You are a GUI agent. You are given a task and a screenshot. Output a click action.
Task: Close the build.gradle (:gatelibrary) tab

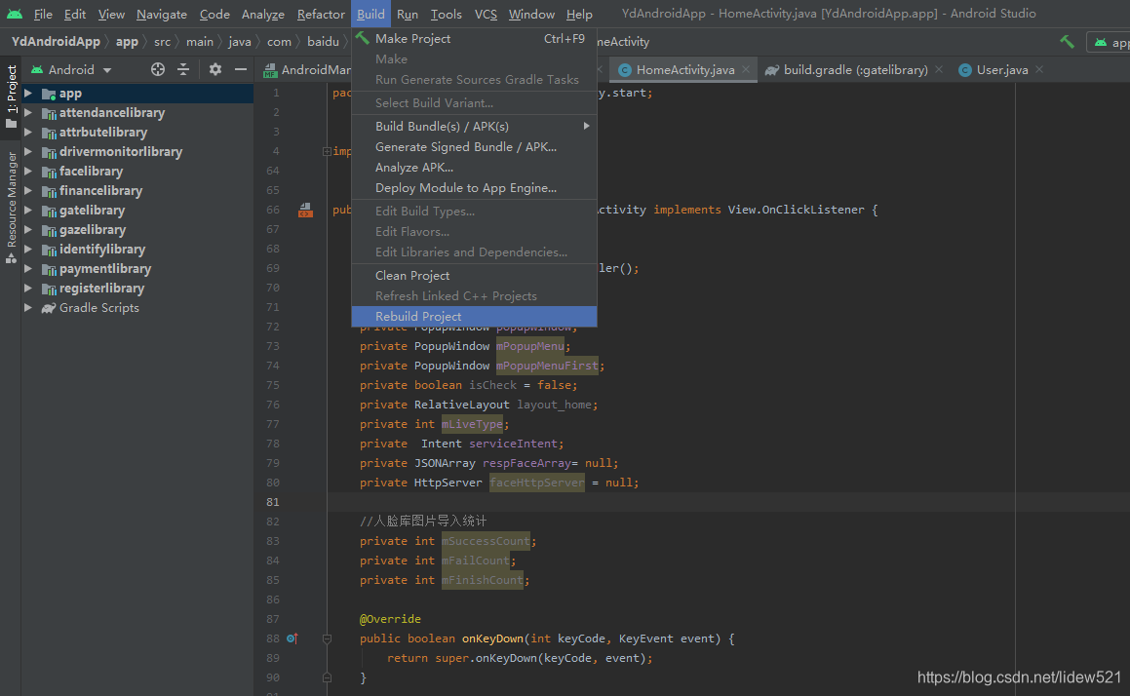pos(939,69)
